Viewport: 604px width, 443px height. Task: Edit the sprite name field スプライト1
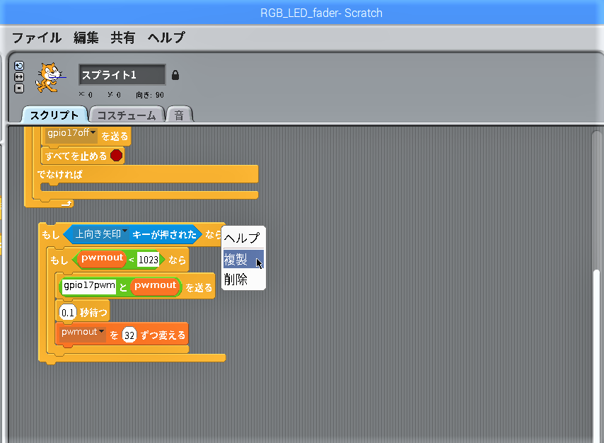(122, 75)
